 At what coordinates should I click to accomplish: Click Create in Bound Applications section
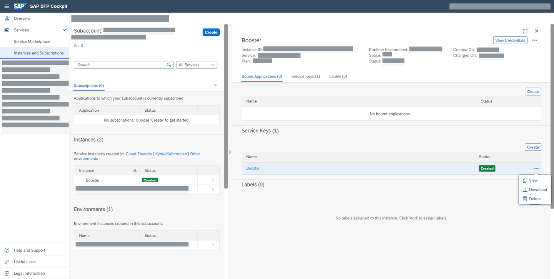(x=533, y=92)
